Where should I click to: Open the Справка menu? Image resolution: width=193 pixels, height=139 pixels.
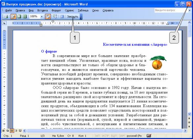(x=108, y=11)
